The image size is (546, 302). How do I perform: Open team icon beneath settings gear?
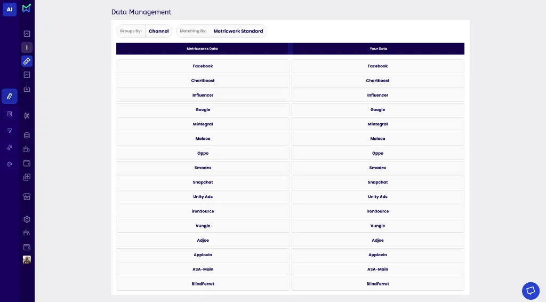27,233
